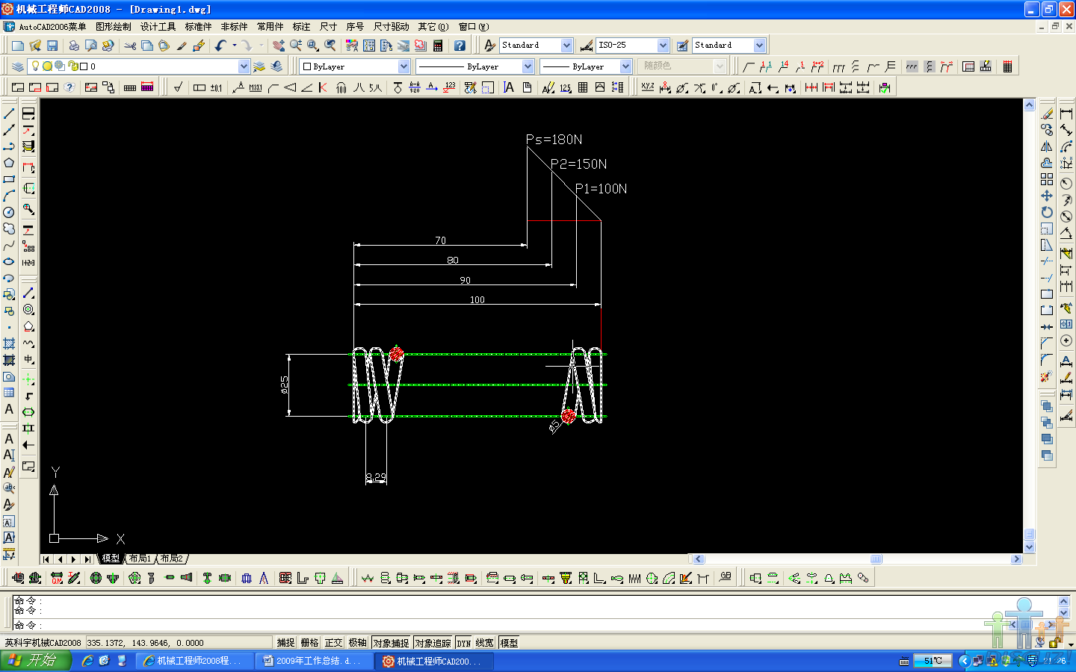Select the Polygon tool in the draw toolbar
1076x672 pixels.
(9, 163)
